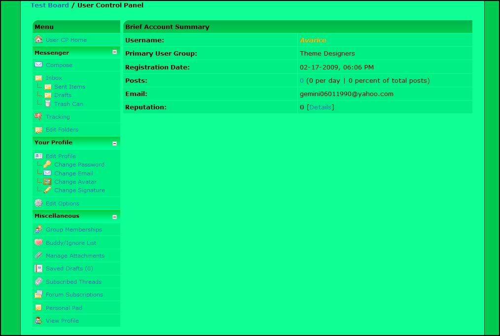Open the Avarice username link

pyautogui.click(x=314, y=40)
